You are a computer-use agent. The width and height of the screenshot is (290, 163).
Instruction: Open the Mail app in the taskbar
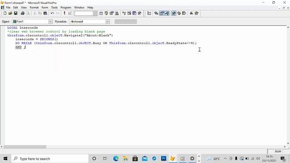[145, 158]
